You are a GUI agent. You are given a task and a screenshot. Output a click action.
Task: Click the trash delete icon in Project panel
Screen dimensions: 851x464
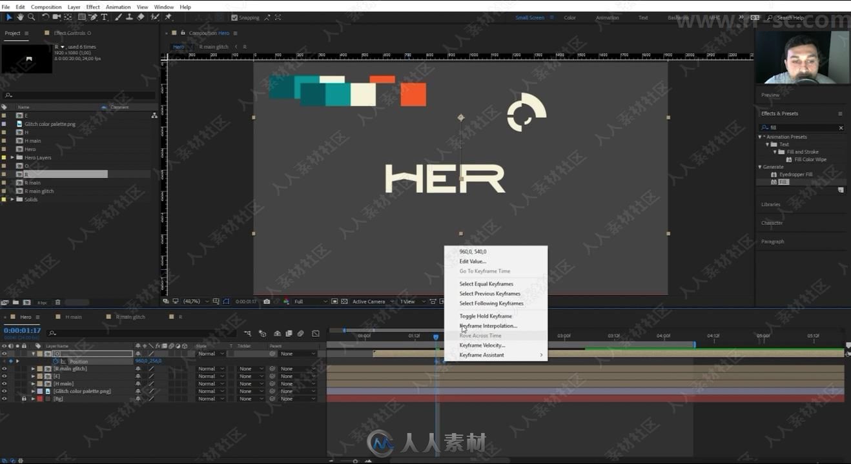pos(57,302)
